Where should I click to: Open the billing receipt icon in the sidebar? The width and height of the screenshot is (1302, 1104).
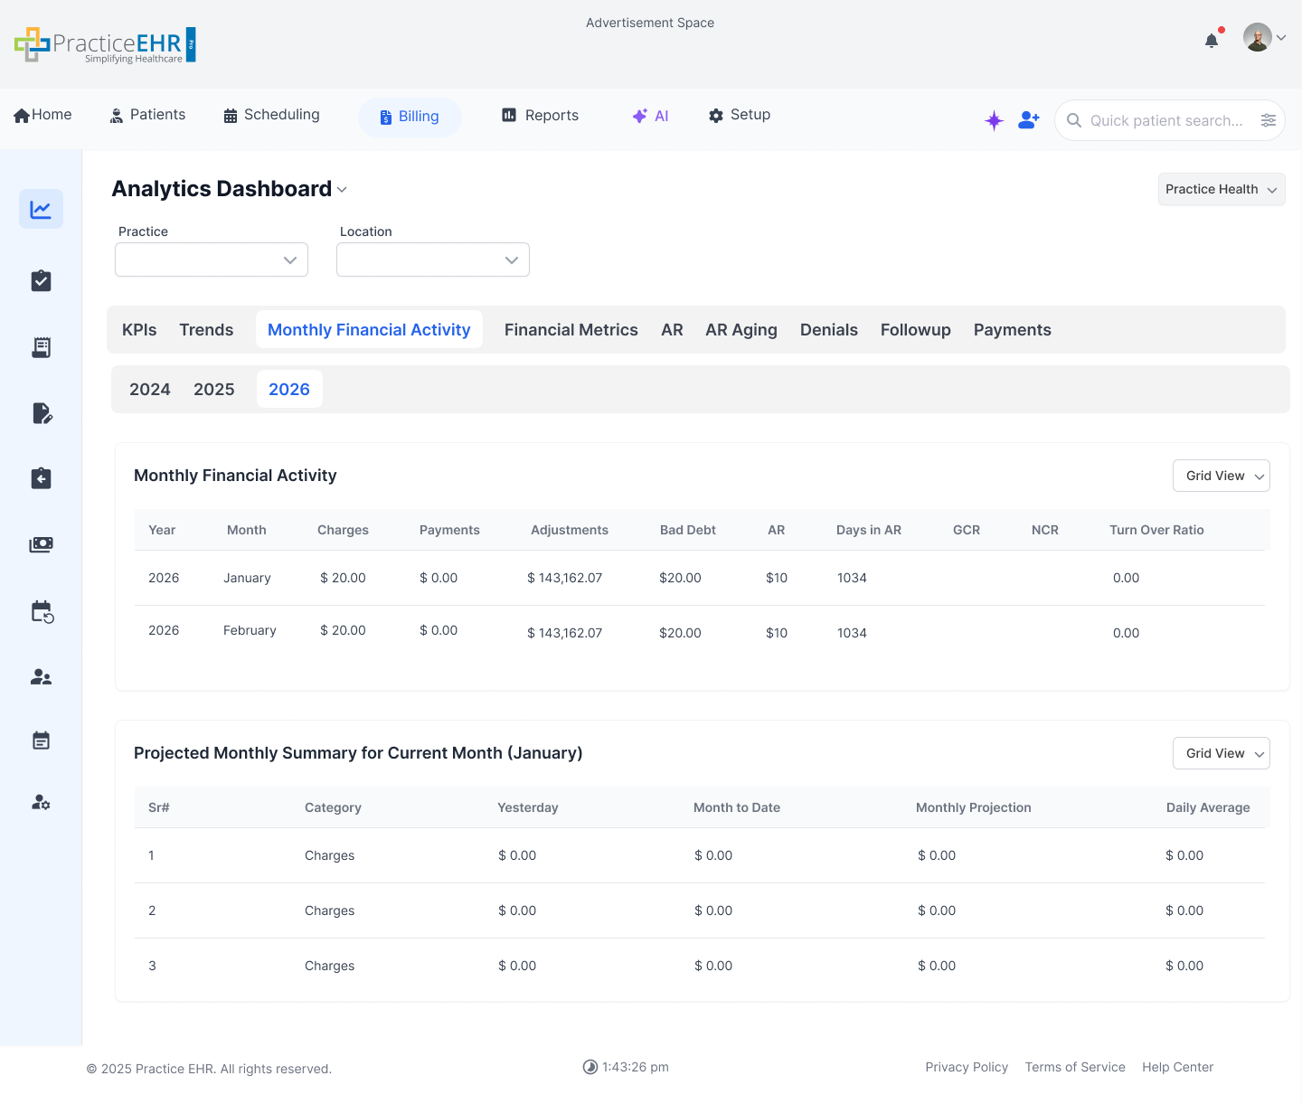[41, 346]
